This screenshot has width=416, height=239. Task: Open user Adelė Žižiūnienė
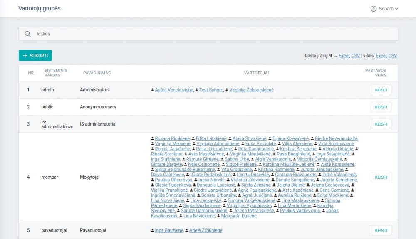[206, 231]
